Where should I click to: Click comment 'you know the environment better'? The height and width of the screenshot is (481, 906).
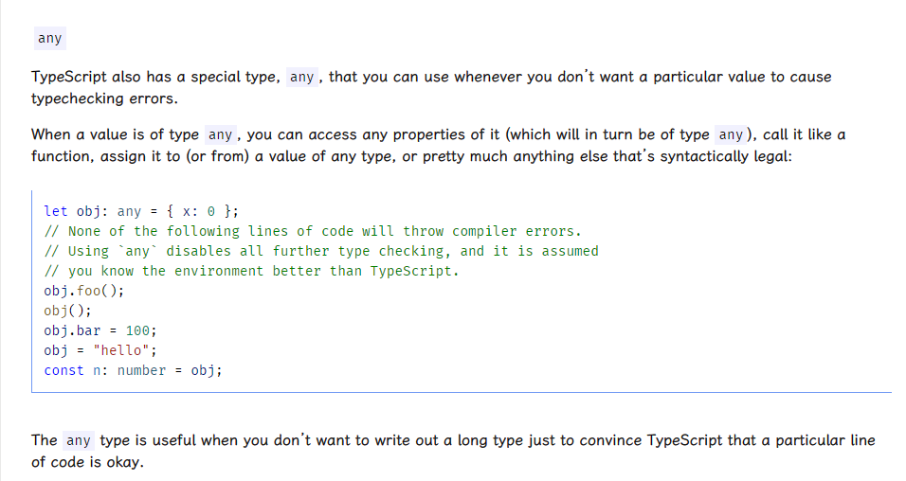[x=251, y=271]
